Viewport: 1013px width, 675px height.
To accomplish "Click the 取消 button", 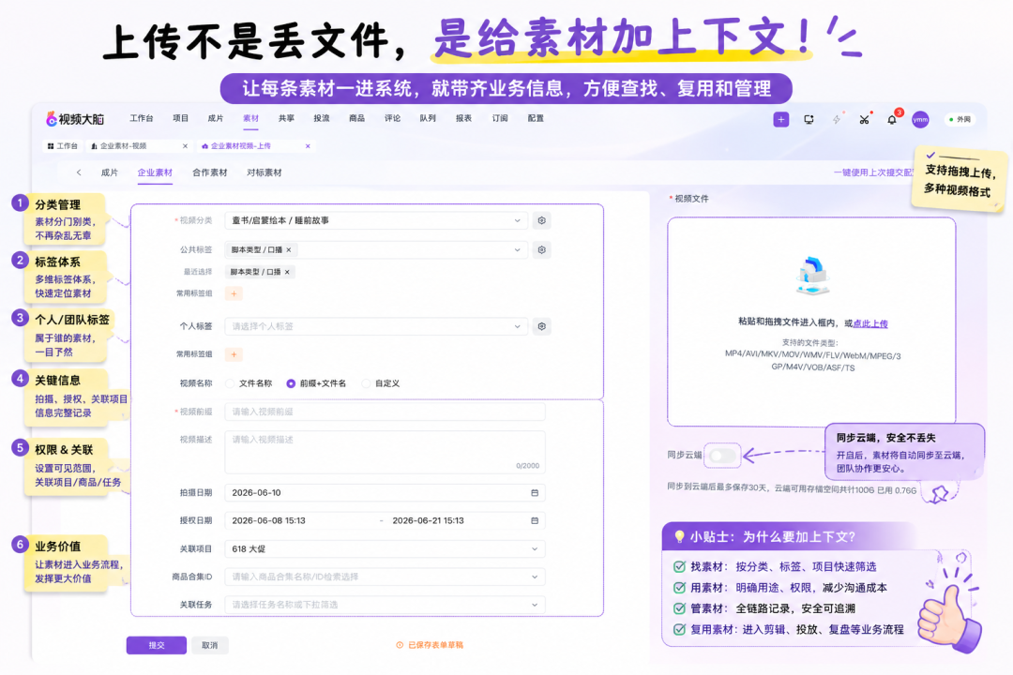I will pyautogui.click(x=210, y=645).
